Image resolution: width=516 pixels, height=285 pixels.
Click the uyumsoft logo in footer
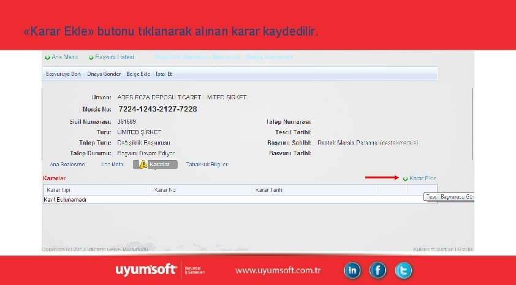(x=146, y=270)
